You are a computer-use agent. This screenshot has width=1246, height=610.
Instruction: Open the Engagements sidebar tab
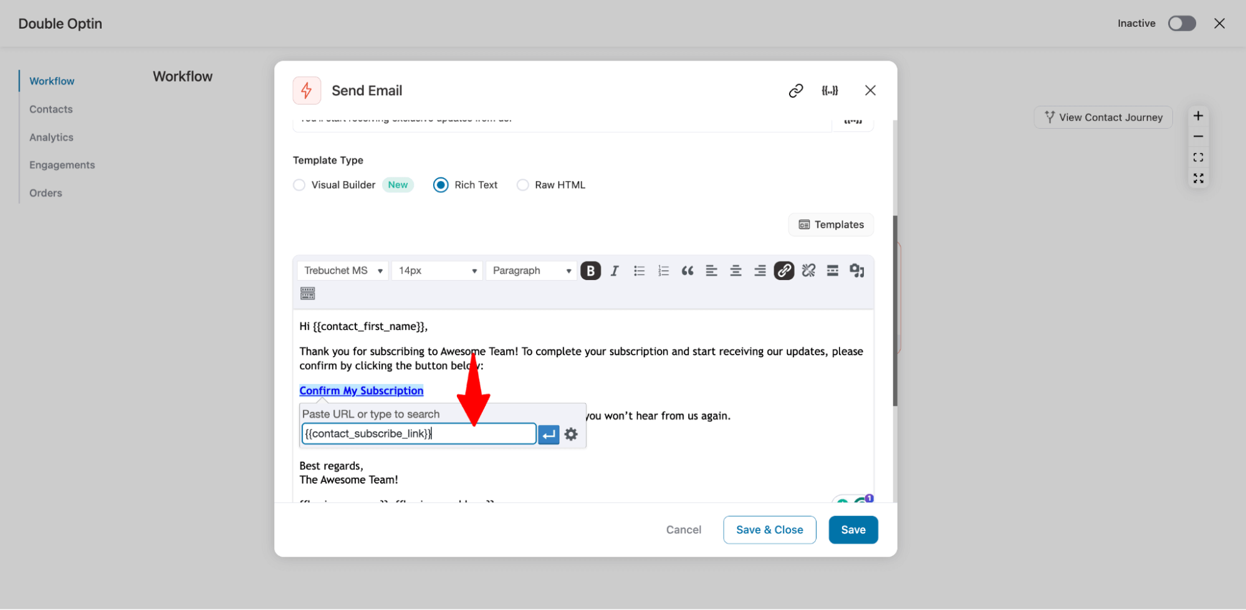(62, 166)
